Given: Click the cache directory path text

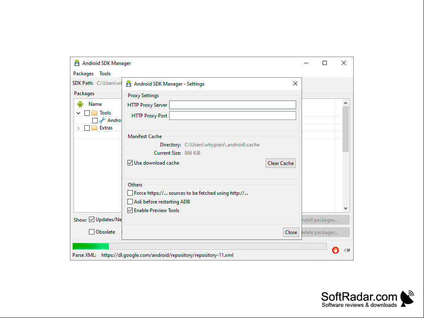Looking at the screenshot, I should coord(222,145).
